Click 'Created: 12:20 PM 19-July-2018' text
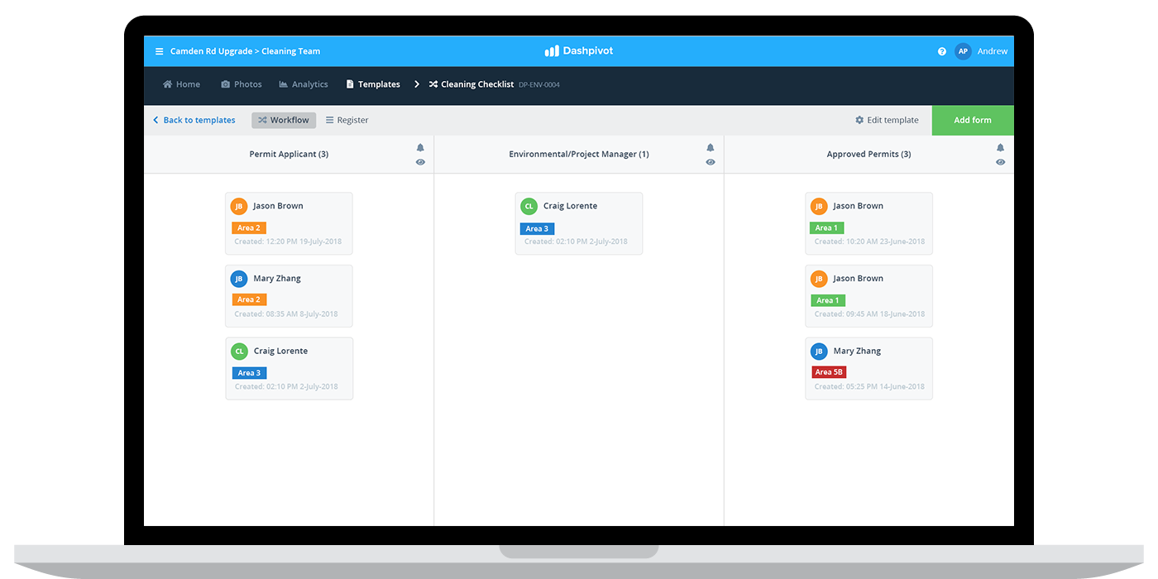 288,242
